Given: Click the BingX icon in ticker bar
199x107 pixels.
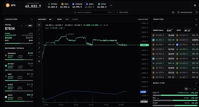Looking at the screenshot, I should (87, 4).
